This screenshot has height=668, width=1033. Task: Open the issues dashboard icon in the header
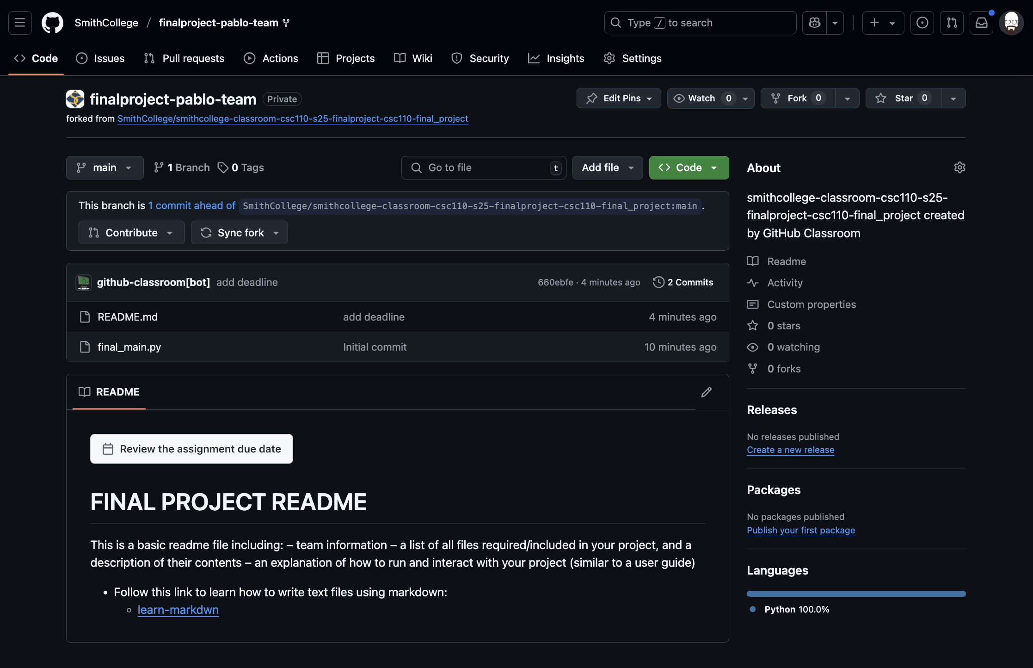point(922,23)
